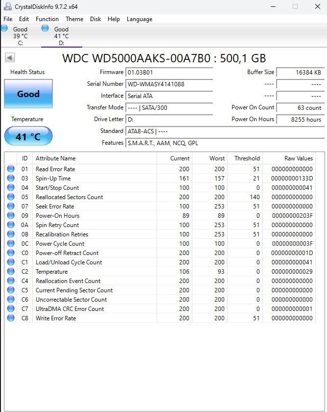Click the status orb for Power-off Retract Count

pos(11,253)
